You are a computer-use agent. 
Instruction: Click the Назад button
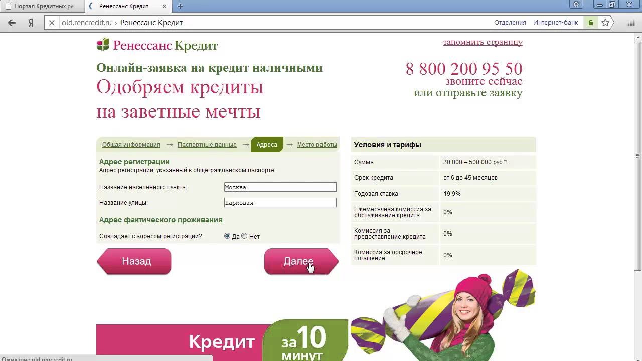point(134,261)
